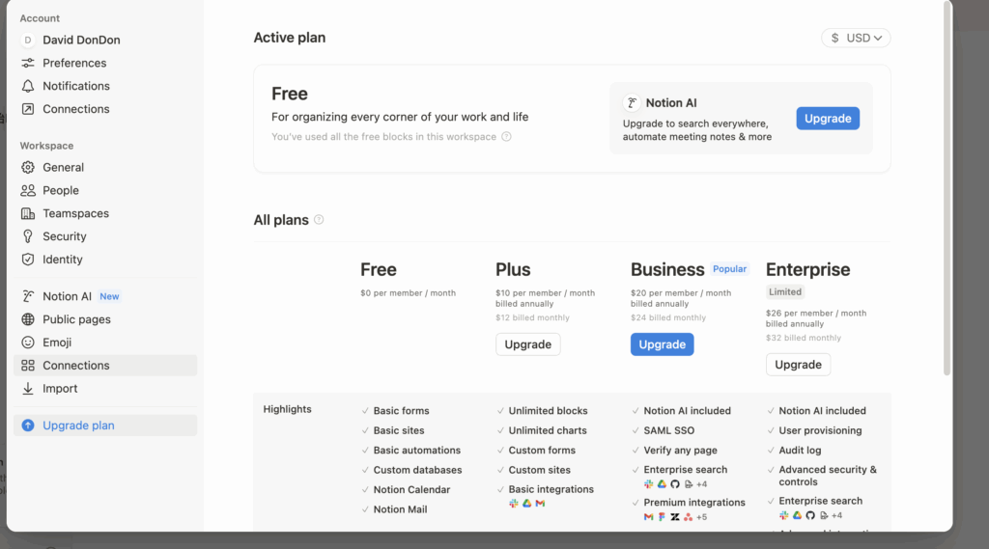Upgrade to the Enterprise plan

pyautogui.click(x=798, y=365)
